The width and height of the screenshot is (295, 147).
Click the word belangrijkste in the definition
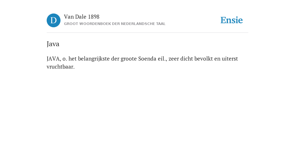point(94,59)
